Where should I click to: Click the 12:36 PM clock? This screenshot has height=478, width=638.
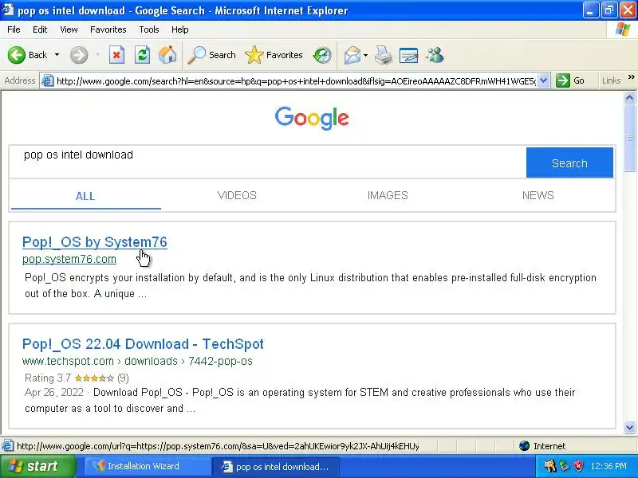[x=608, y=466]
